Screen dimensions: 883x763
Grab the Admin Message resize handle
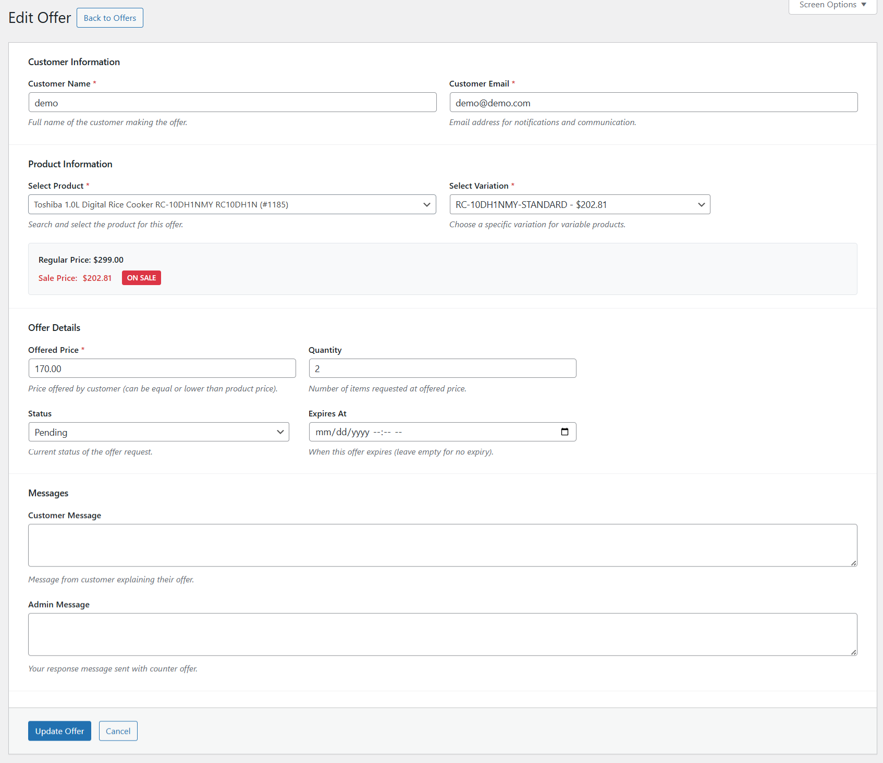(x=853, y=652)
